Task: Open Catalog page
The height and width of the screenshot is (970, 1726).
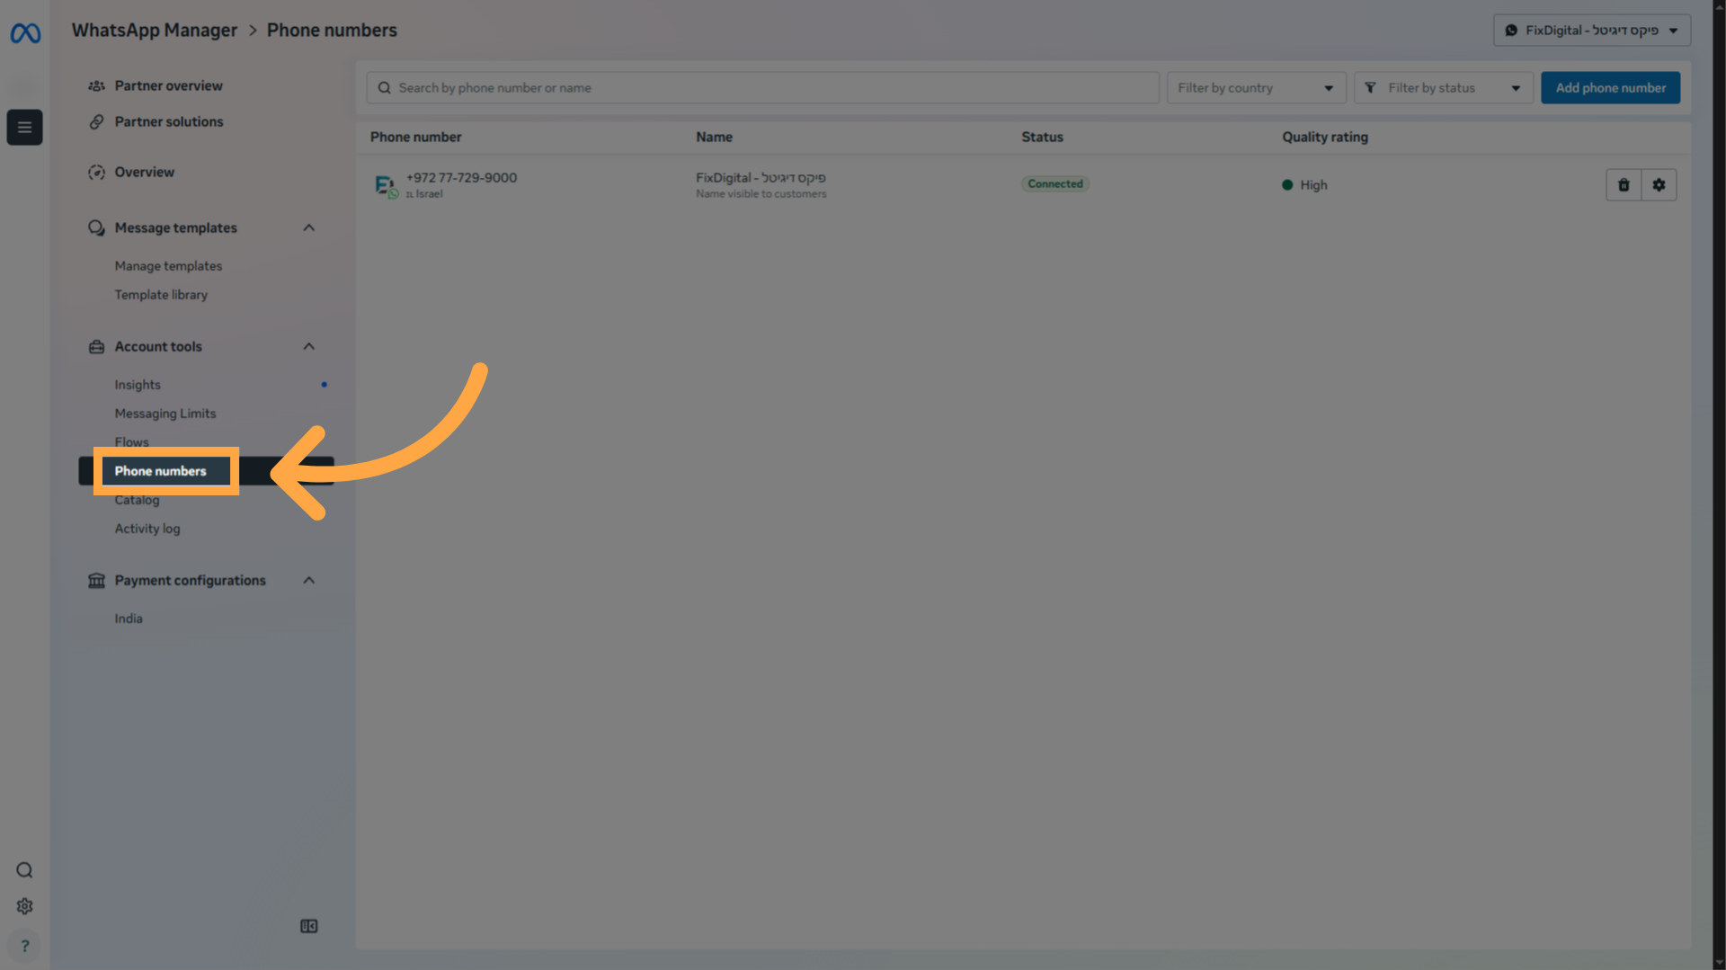Action: tap(137, 500)
